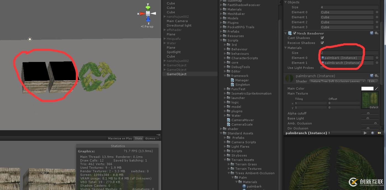
Task: Open the Main Color white color swatch
Action: point(367,88)
